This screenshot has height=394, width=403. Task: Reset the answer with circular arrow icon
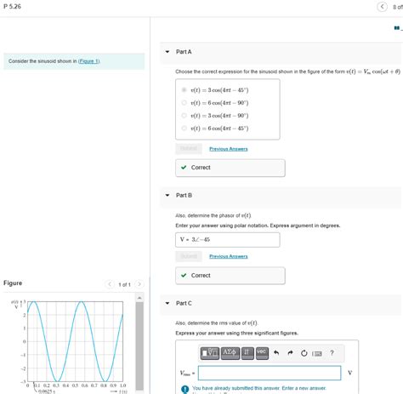(304, 353)
